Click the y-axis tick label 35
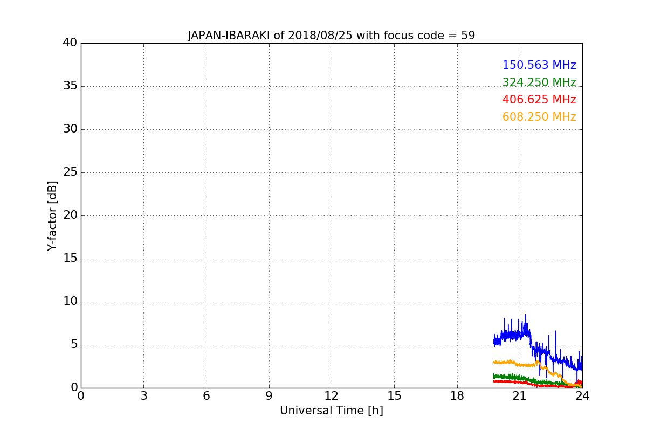The height and width of the screenshot is (431, 647). (x=70, y=86)
